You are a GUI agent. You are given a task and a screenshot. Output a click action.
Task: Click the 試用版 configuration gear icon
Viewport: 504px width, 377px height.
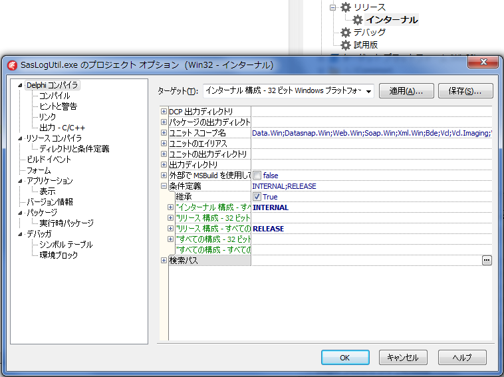(346, 45)
